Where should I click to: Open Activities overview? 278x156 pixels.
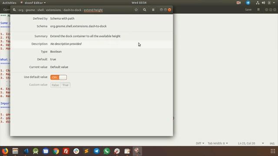[x=9, y=3]
